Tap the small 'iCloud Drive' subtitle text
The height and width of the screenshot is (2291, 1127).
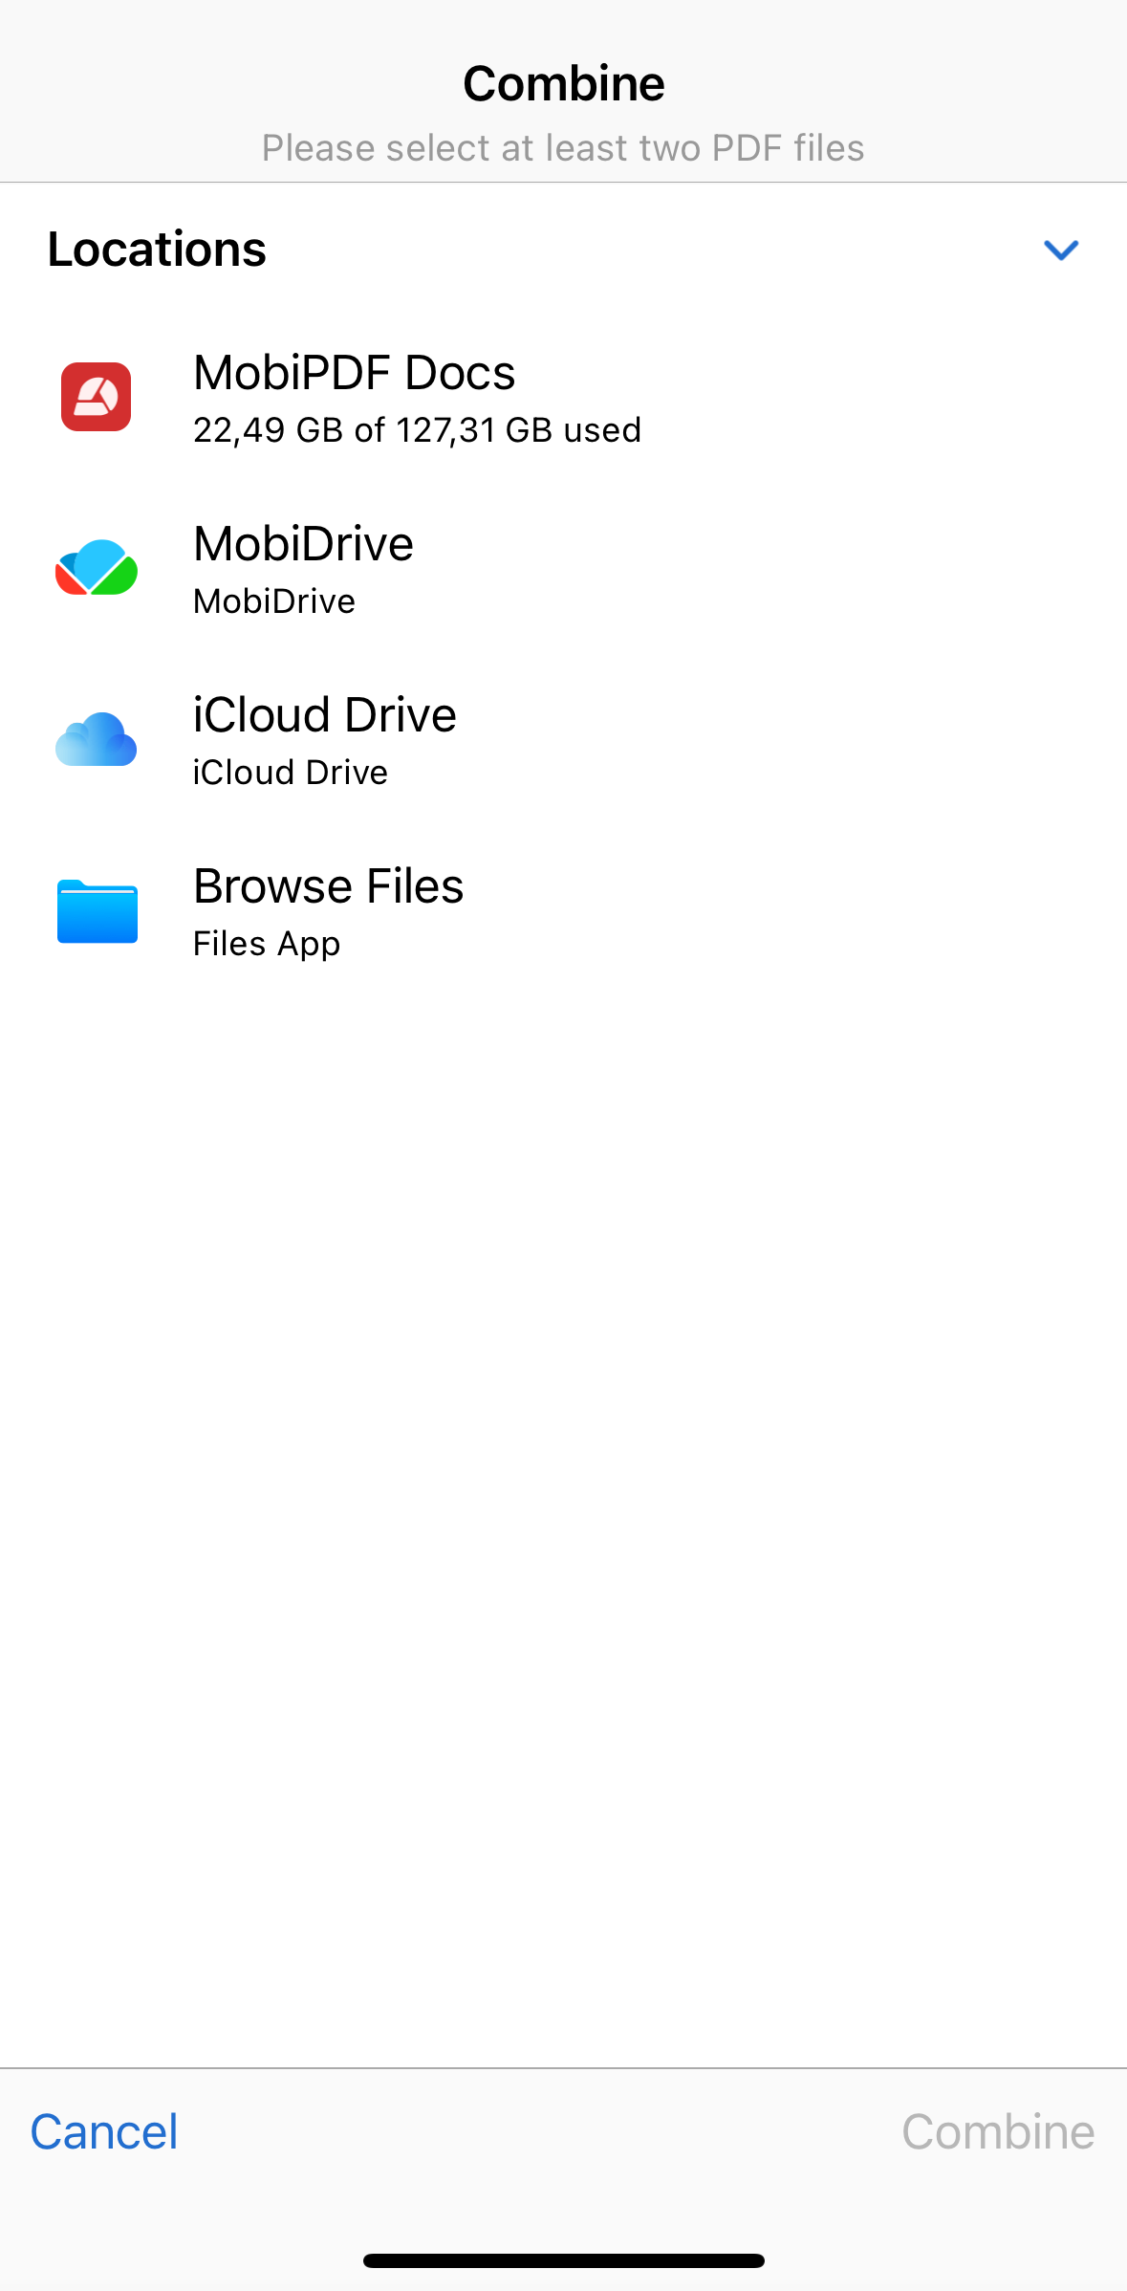(291, 773)
